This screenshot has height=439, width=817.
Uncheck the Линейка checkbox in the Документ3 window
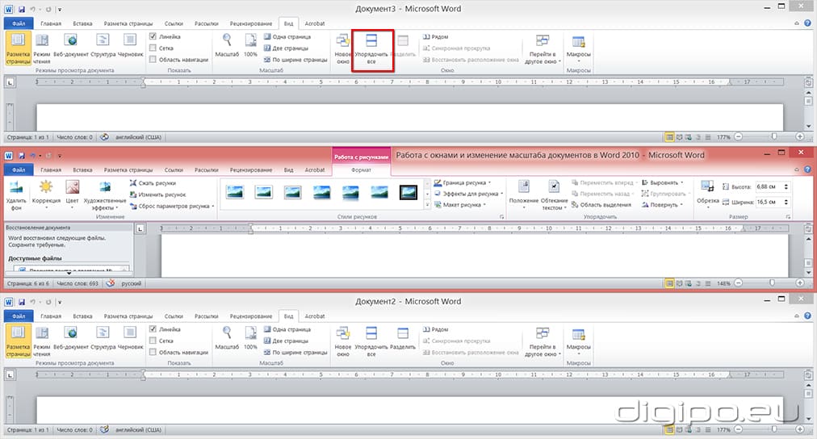[154, 37]
